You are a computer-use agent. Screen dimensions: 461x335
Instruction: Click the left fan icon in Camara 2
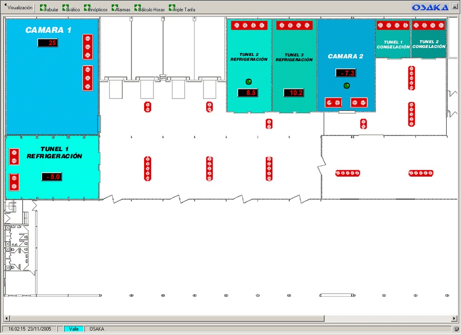(x=333, y=103)
